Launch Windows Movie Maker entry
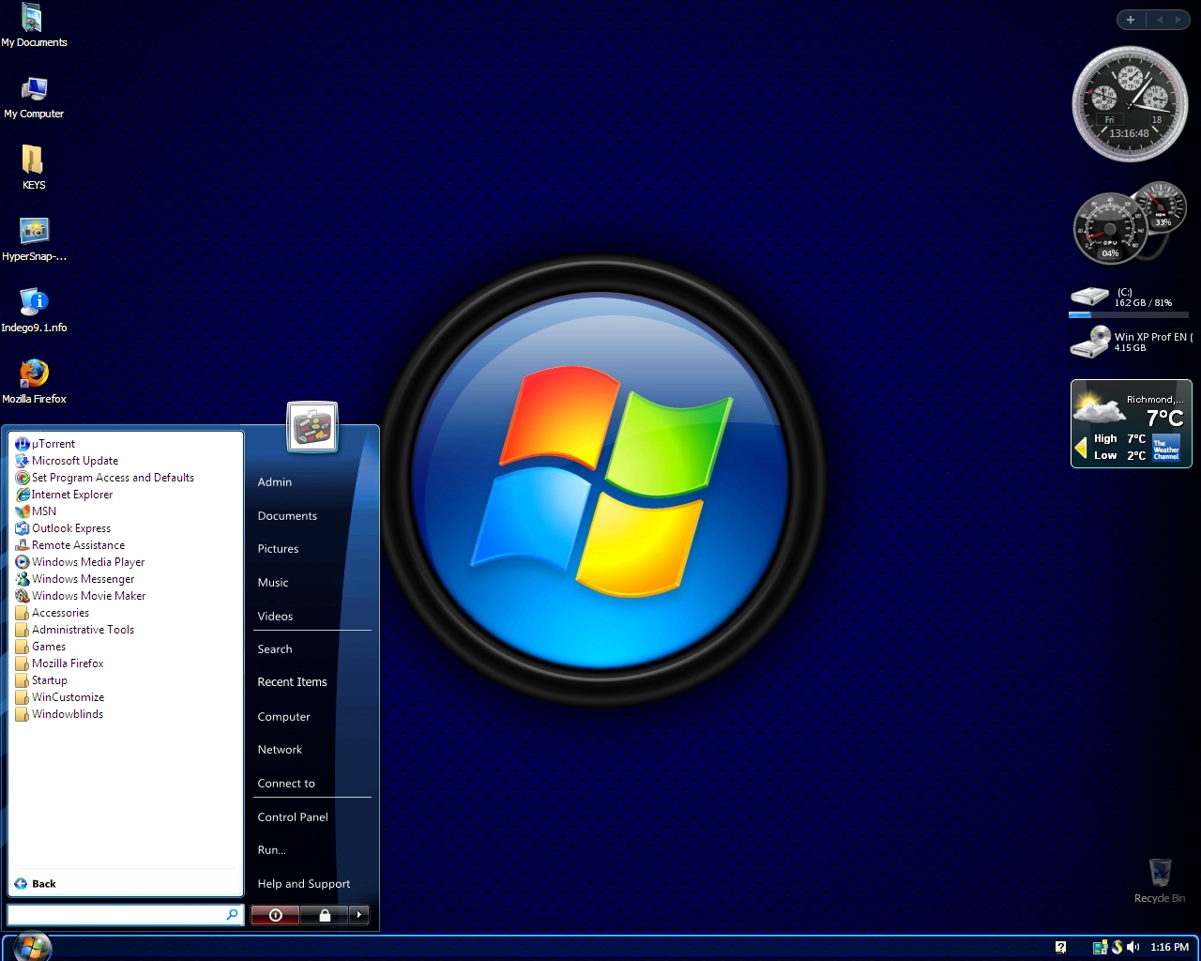This screenshot has width=1201, height=961. [x=81, y=596]
